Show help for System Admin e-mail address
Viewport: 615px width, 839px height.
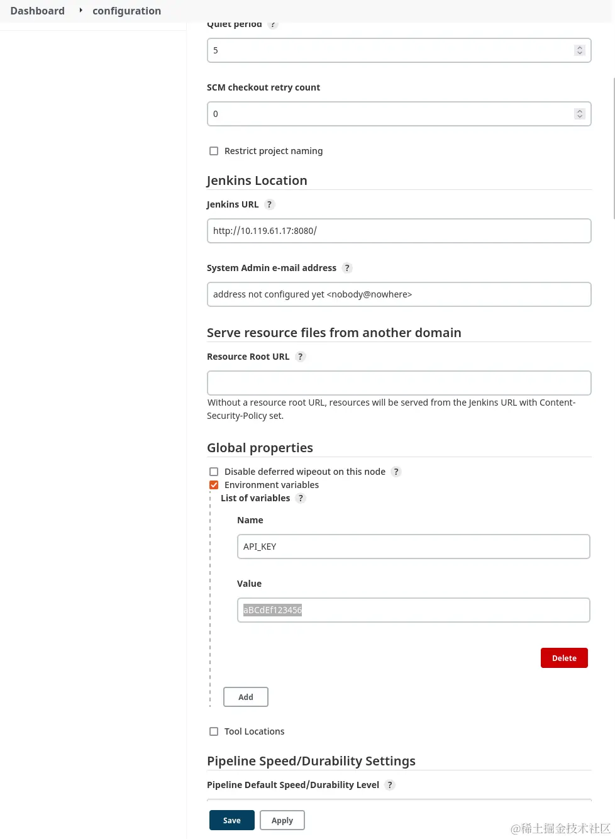tap(347, 268)
